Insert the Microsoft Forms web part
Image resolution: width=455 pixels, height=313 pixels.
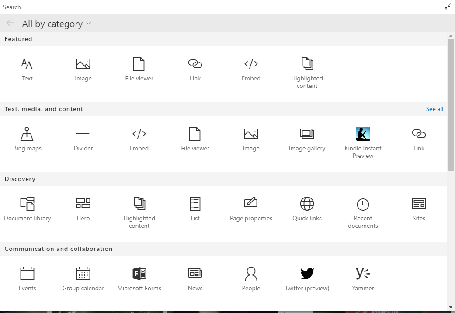(139, 279)
